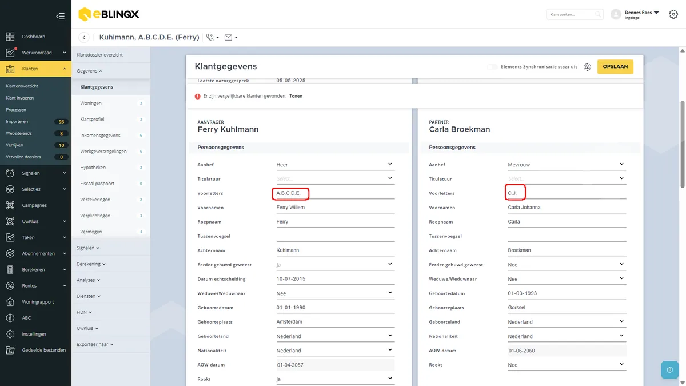Toggle Elements Synchronisatie switch
The width and height of the screenshot is (686, 386).
point(492,67)
